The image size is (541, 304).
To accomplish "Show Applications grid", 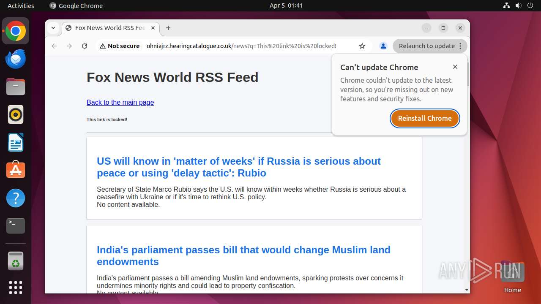I will [x=16, y=288].
